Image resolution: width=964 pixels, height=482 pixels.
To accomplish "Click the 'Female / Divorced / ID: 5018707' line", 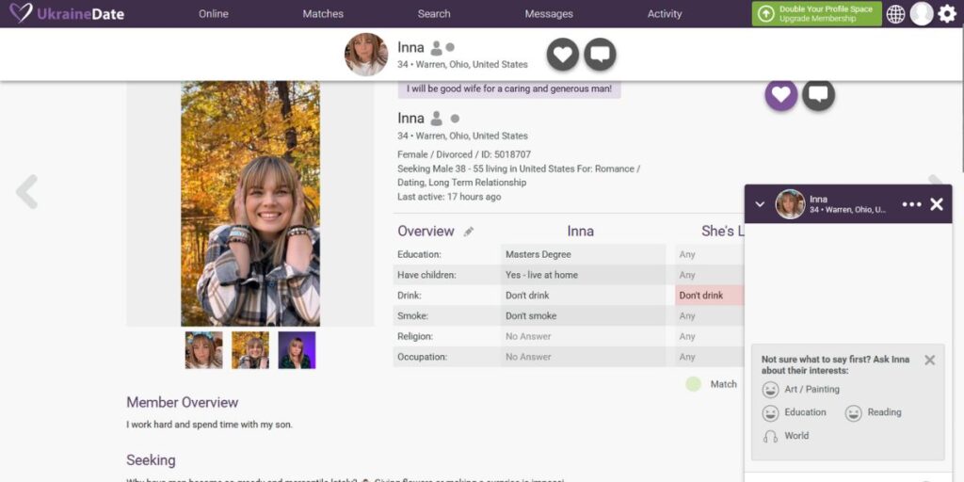I will pos(464,154).
